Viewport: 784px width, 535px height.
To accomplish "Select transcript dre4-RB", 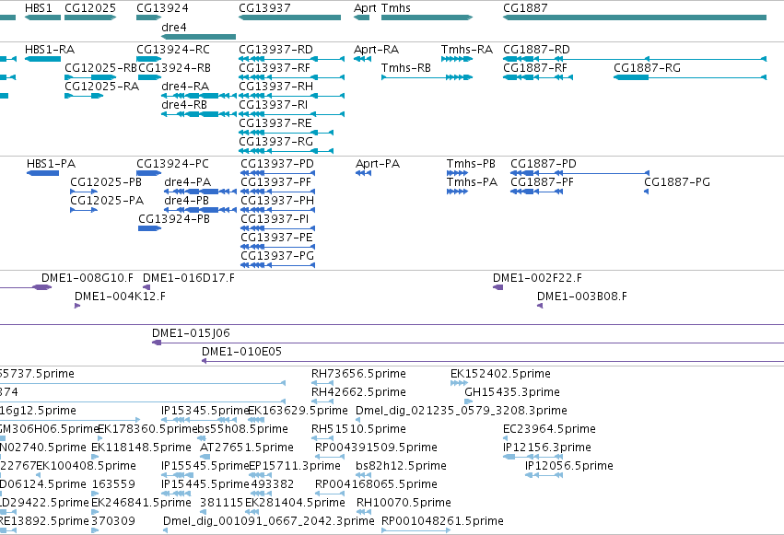I will click(184, 105).
